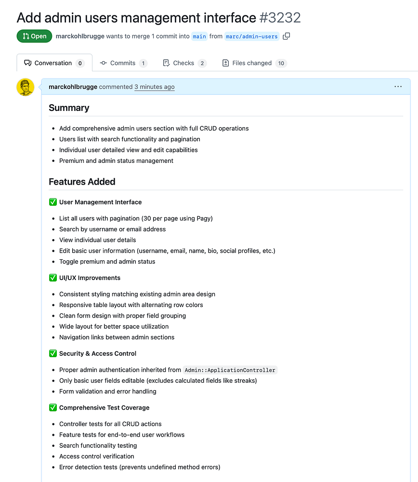This screenshot has height=482, width=418.
Task: Click the git commit icon on Commits tab
Action: coord(104,63)
